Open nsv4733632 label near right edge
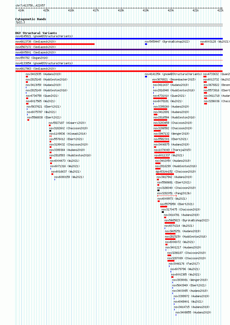 217,74
